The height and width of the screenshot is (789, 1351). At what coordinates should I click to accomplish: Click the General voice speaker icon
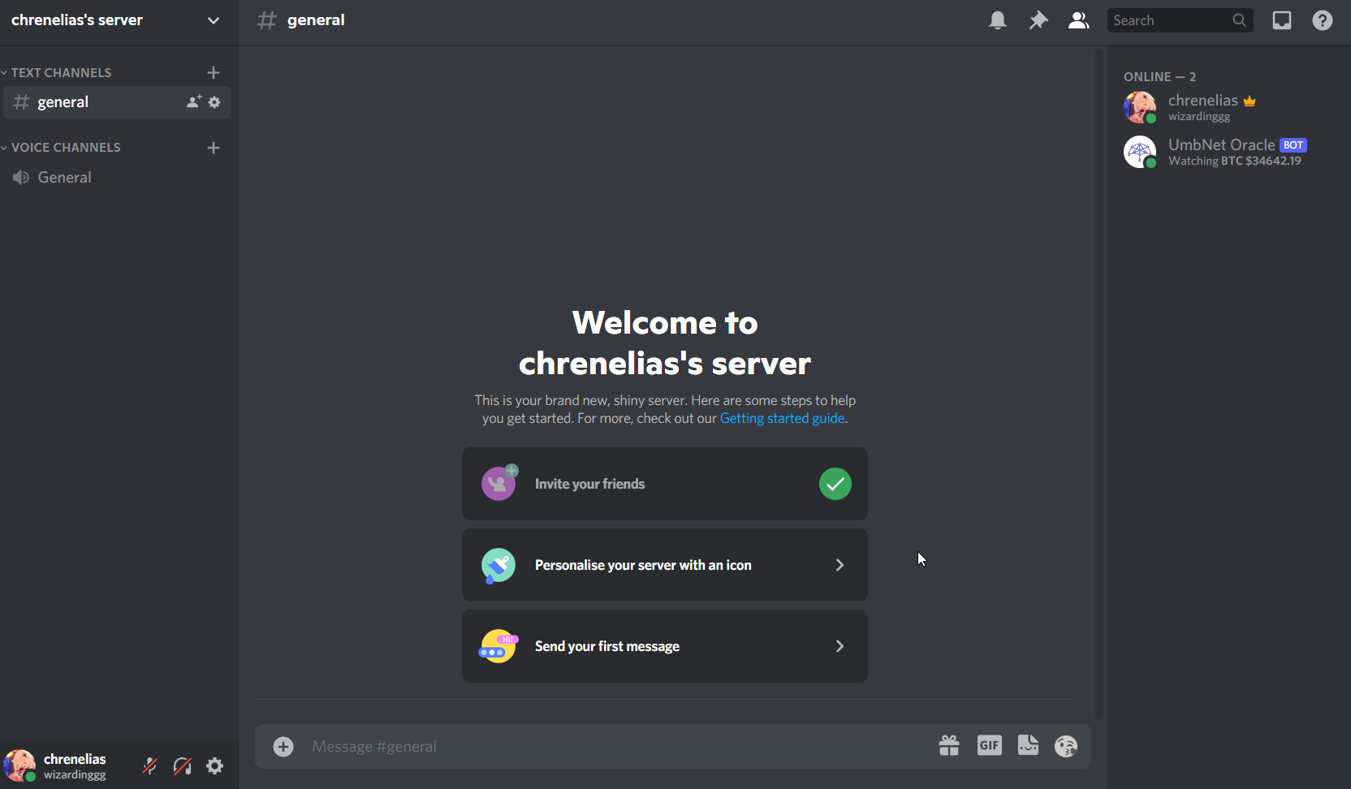click(21, 177)
